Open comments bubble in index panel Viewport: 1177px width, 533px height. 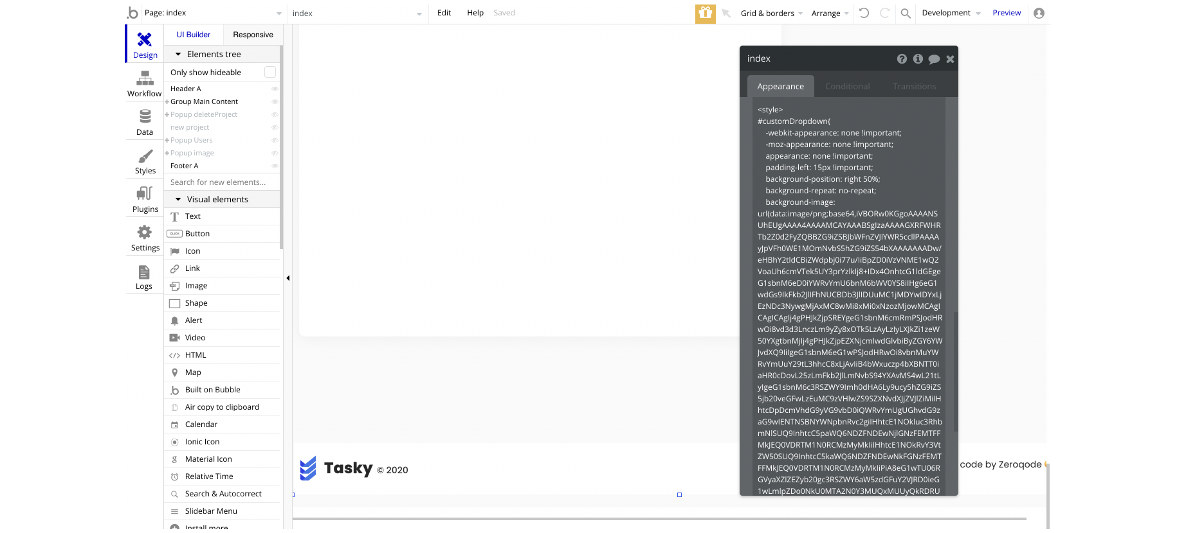tap(934, 59)
